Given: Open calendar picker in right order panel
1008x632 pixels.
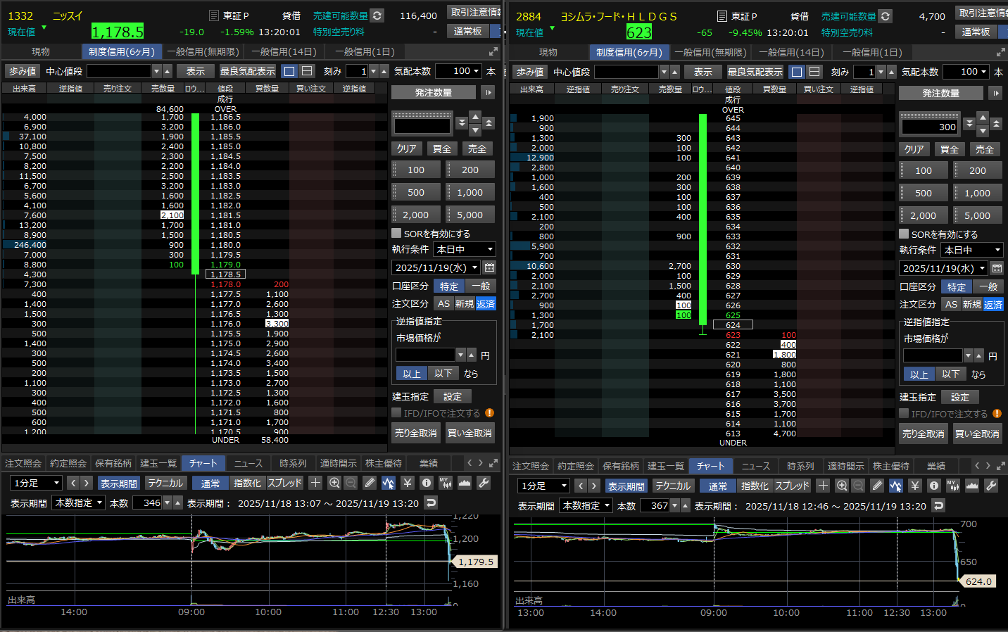Looking at the screenshot, I should (x=997, y=268).
